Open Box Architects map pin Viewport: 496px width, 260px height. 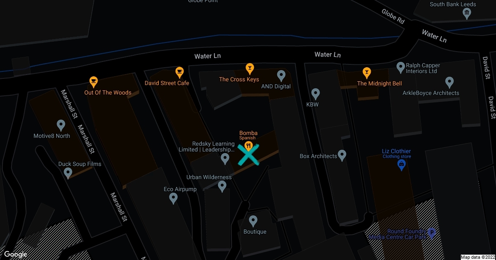[342, 156]
